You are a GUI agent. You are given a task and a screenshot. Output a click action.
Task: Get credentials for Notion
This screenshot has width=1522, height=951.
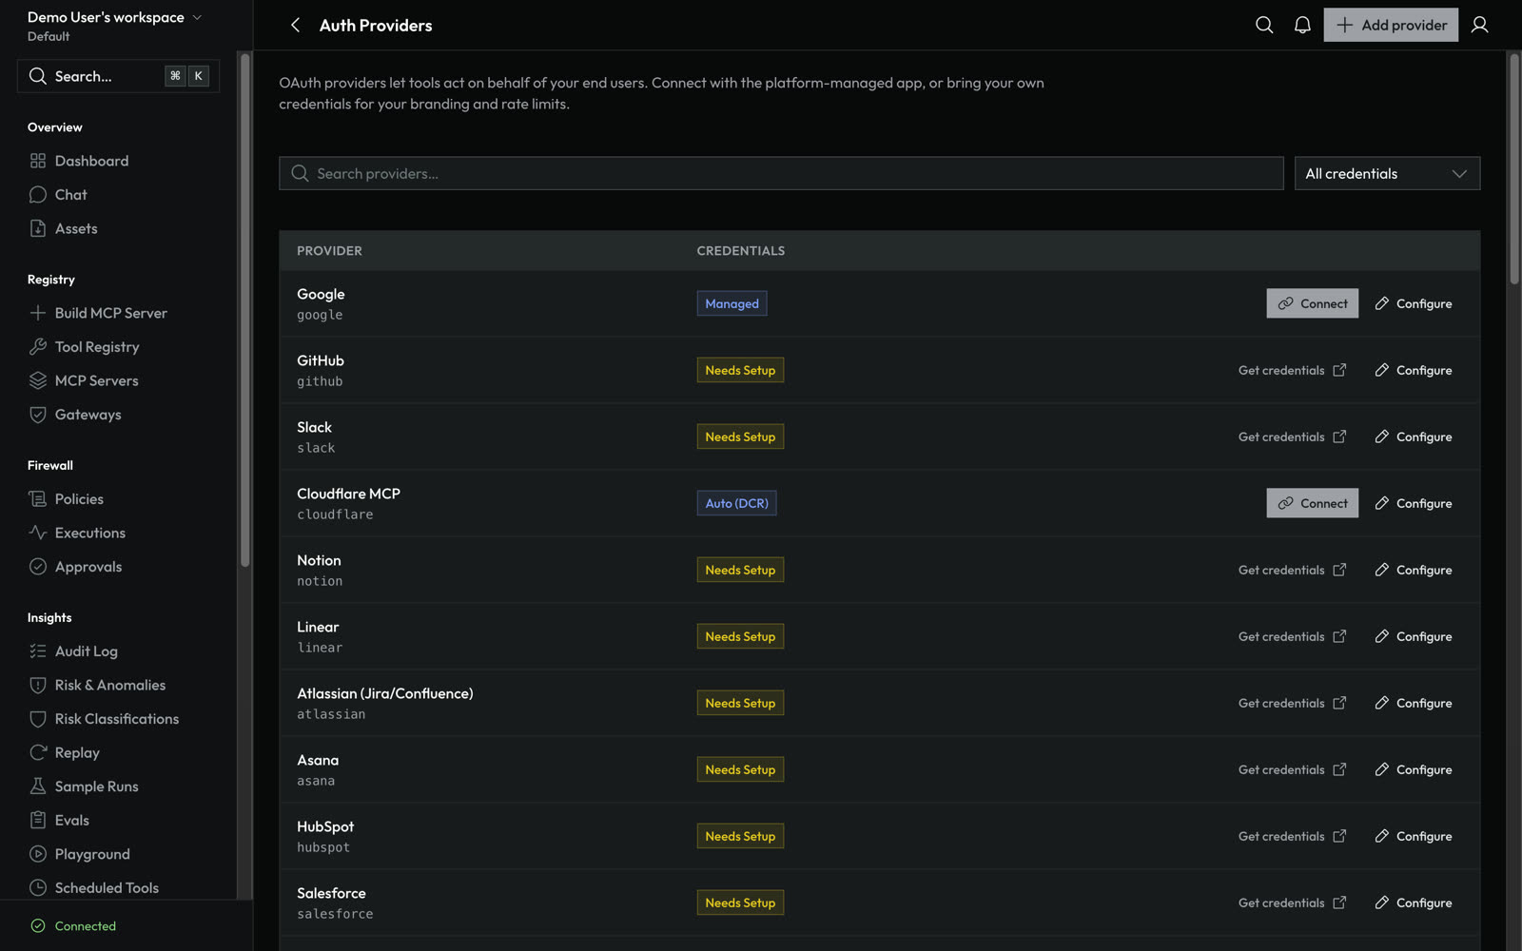pyautogui.click(x=1292, y=570)
